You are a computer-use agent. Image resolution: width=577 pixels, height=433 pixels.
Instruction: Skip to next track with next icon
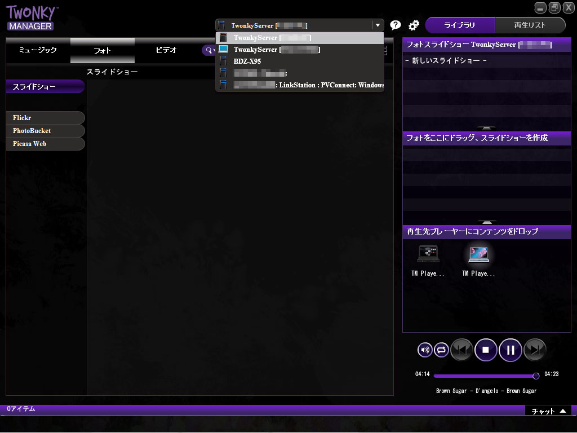point(534,350)
